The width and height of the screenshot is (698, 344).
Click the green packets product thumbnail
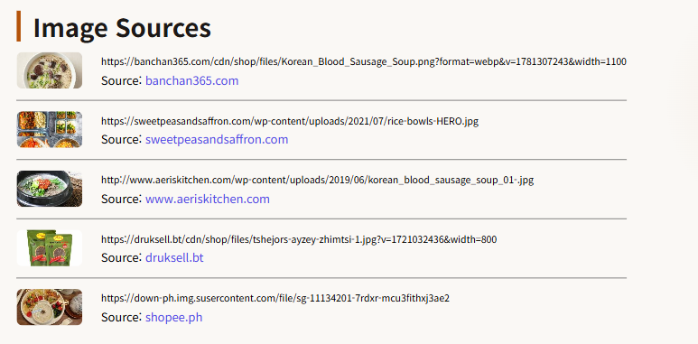tap(50, 248)
